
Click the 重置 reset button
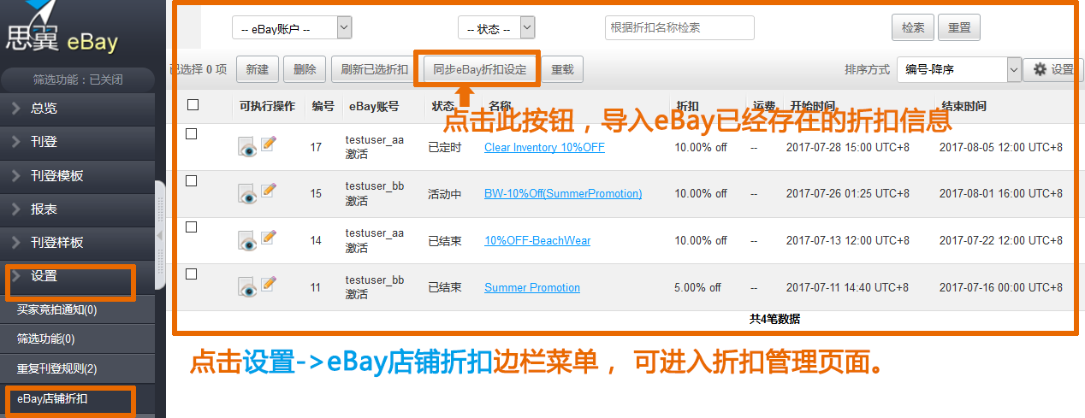tap(959, 27)
